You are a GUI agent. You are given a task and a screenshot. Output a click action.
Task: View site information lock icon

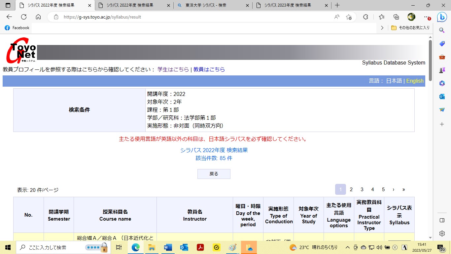pos(56,17)
